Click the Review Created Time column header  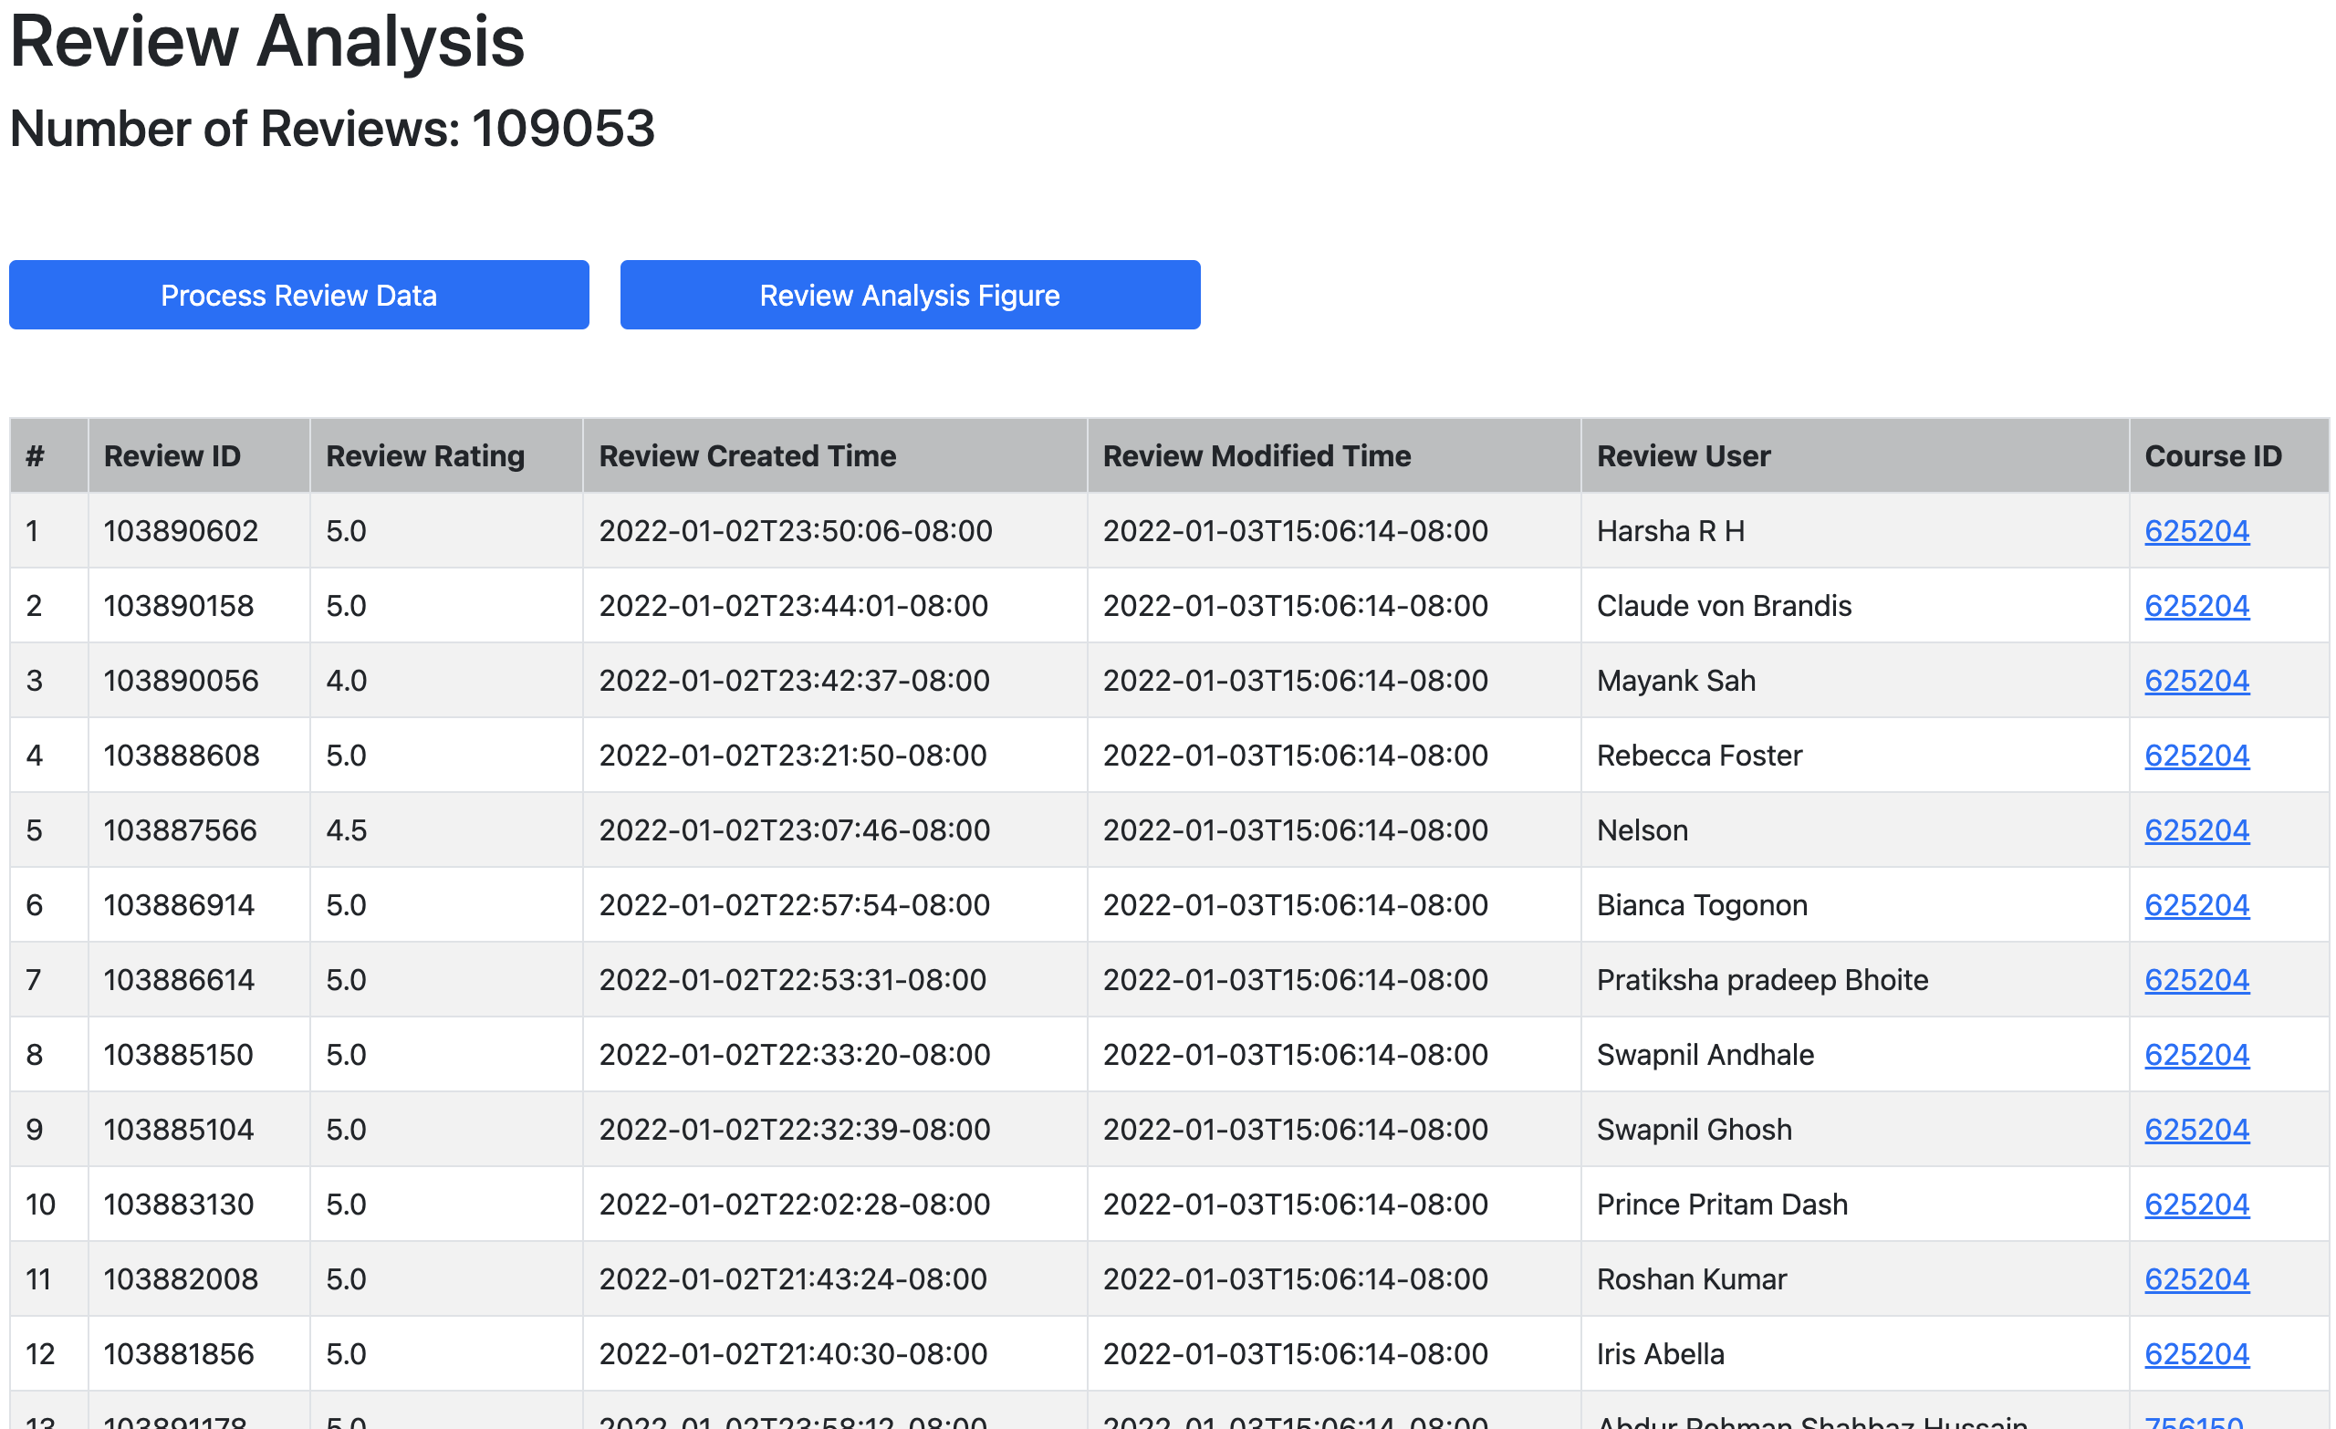coord(747,456)
